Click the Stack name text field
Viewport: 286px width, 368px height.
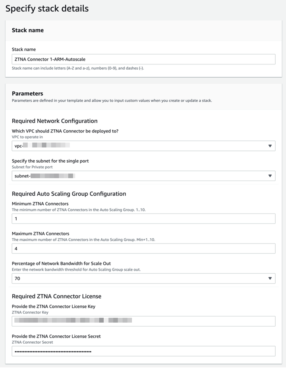pyautogui.click(x=143, y=59)
